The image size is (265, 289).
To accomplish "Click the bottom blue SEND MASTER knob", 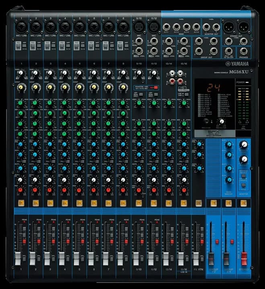I will click(229, 179).
